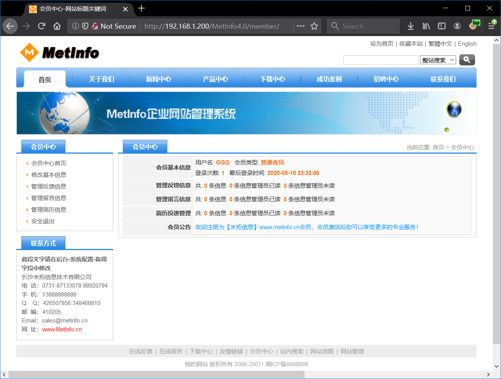
Task: Open footer 友情链接 link
Action: pos(231,351)
